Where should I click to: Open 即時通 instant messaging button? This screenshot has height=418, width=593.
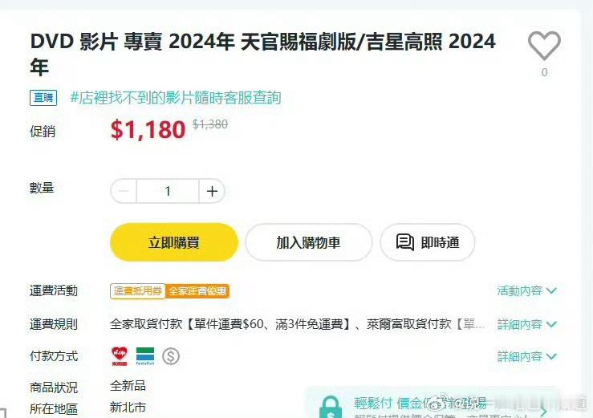pyautogui.click(x=428, y=242)
